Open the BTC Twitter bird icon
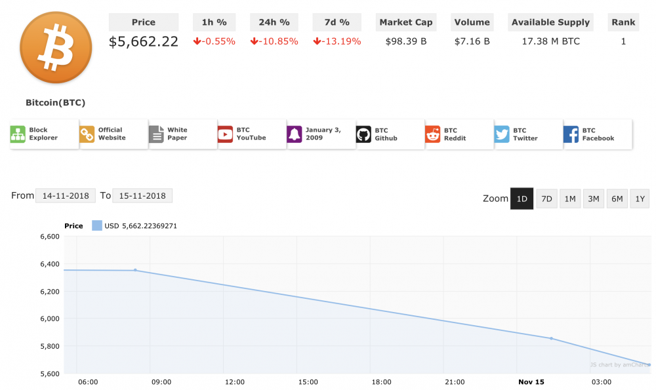 [502, 134]
